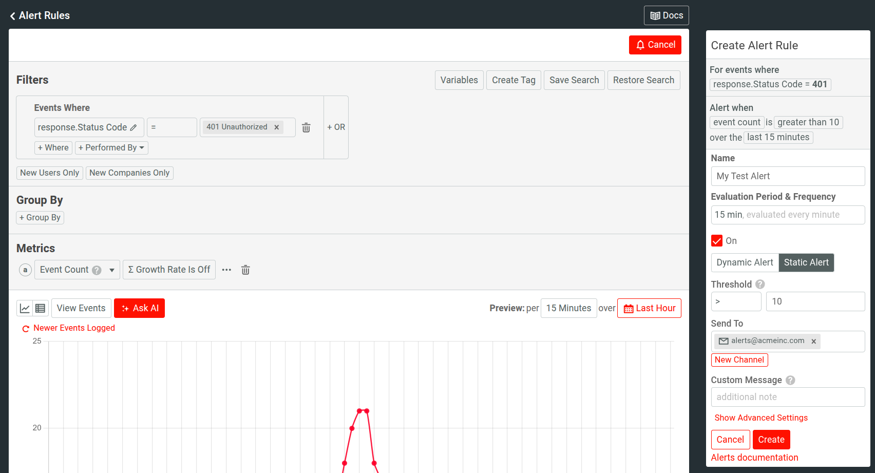875x473 pixels.
Task: Open Threshold help tooltip icon
Action: [760, 285]
